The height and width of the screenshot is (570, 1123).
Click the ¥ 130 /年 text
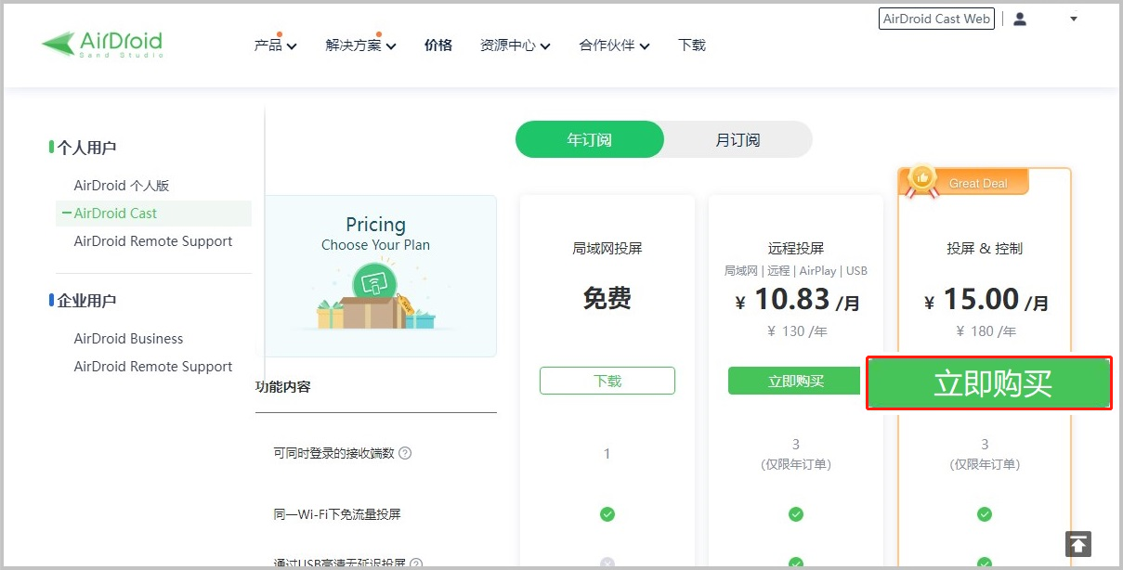(797, 331)
